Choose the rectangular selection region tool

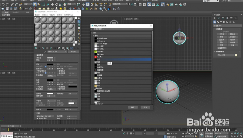[x=43, y=4]
